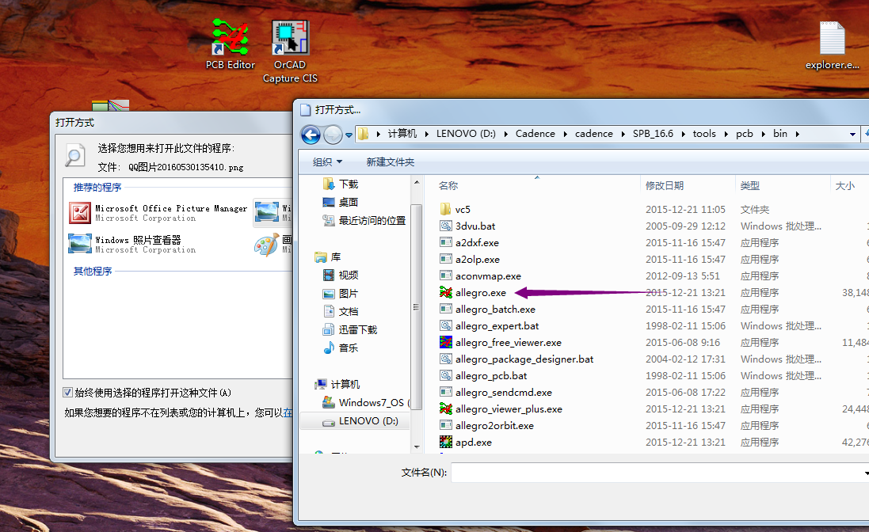
Task: Open the explorer.e... file on desktop
Action: pyautogui.click(x=832, y=45)
